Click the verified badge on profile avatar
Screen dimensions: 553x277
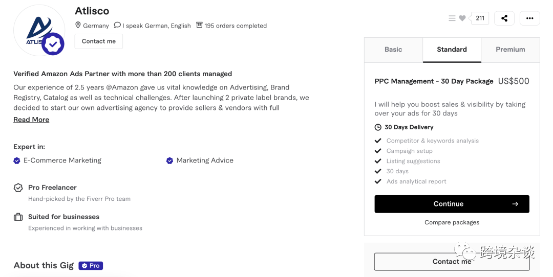coord(53,44)
